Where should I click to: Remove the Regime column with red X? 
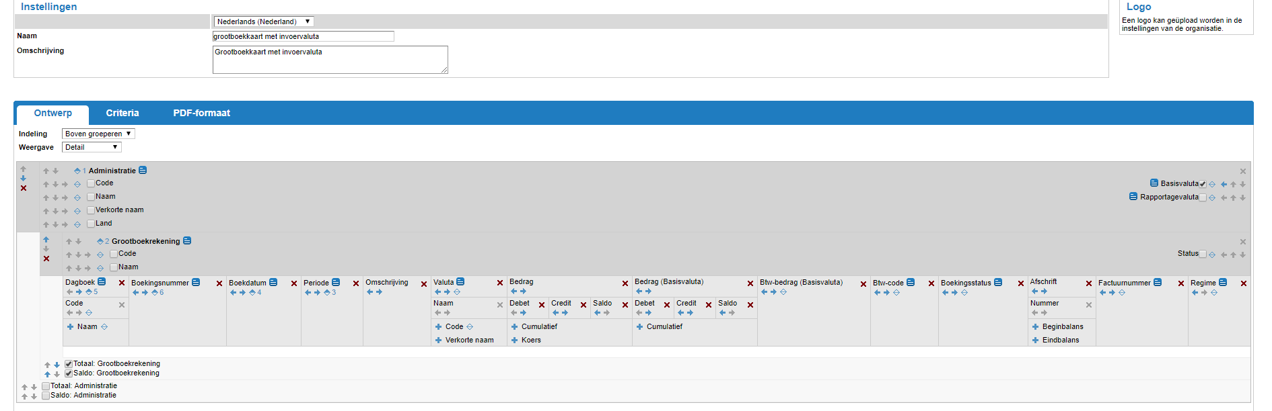click(1244, 283)
